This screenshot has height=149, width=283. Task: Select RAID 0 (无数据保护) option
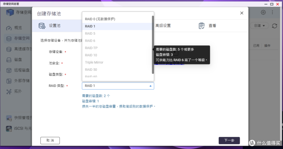[117, 19]
